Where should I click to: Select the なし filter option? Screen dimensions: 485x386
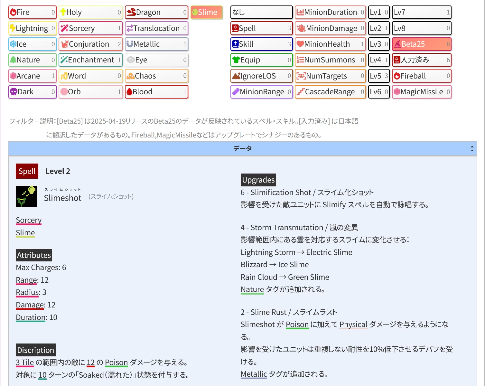pos(261,12)
